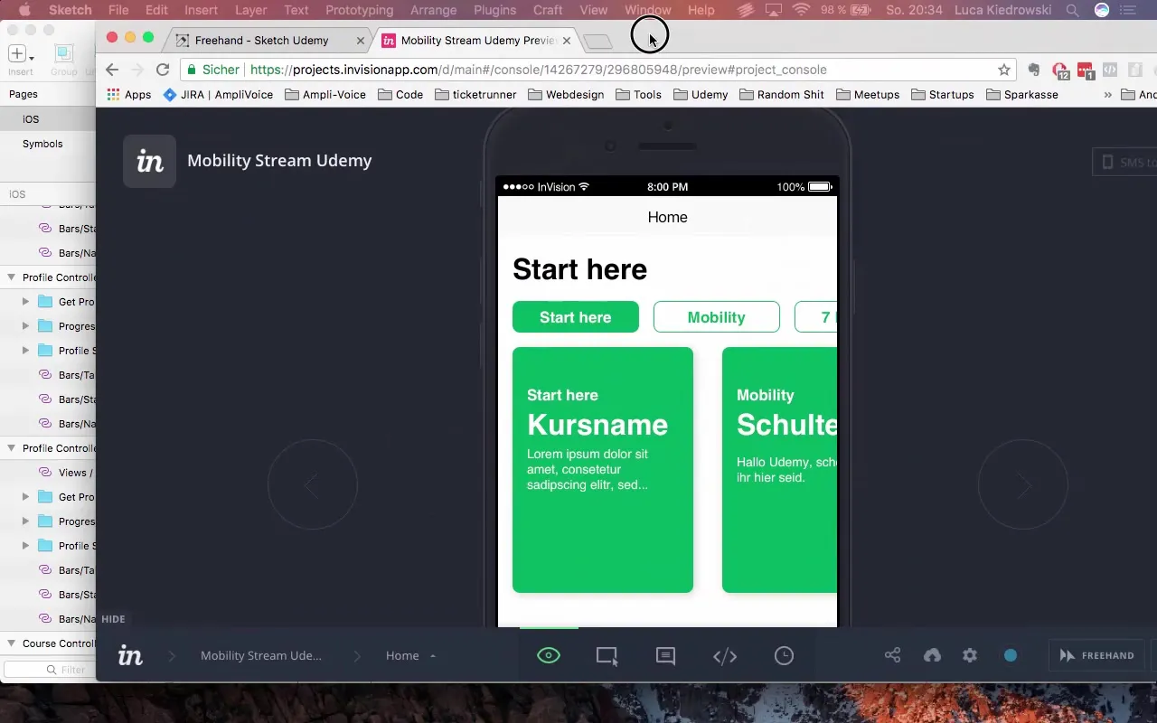Click the red extension with badge 1
This screenshot has width=1157, height=723.
coord(1086,70)
